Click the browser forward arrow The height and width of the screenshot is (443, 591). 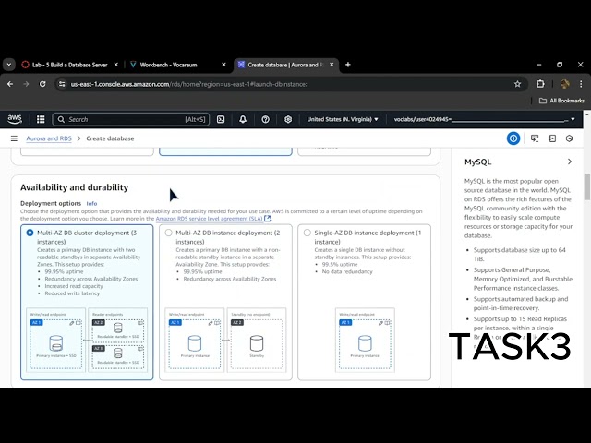[x=26, y=84]
